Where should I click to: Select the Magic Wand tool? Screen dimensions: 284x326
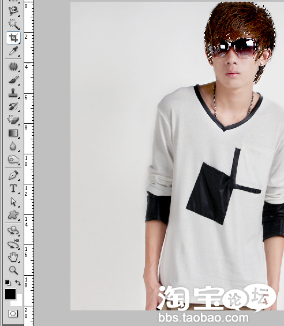tap(13, 24)
